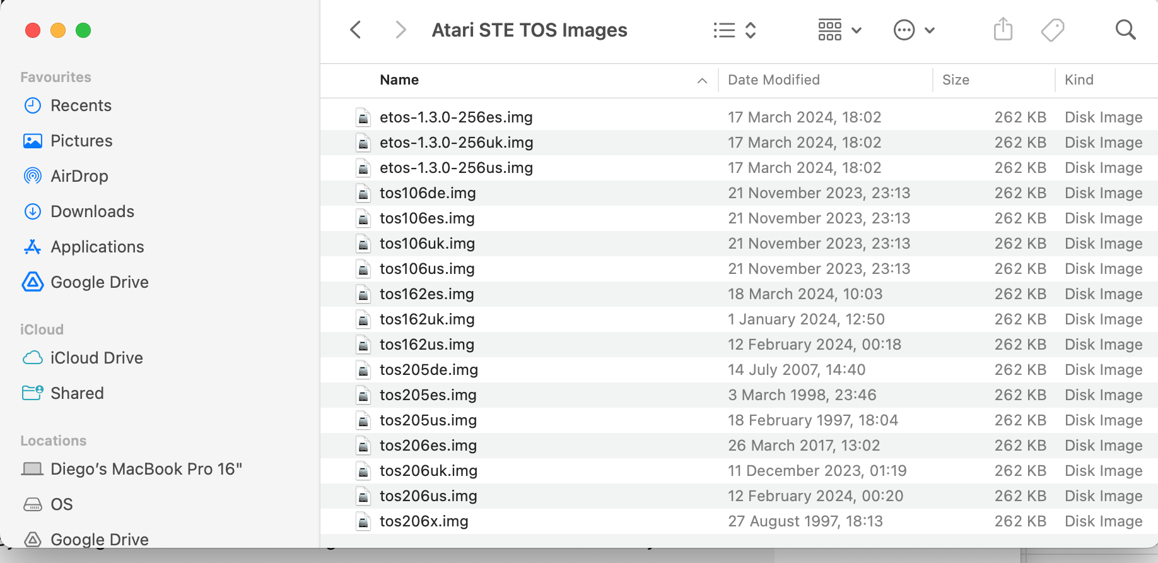The image size is (1158, 563).
Task: Sort by Date Modified column
Action: point(774,80)
